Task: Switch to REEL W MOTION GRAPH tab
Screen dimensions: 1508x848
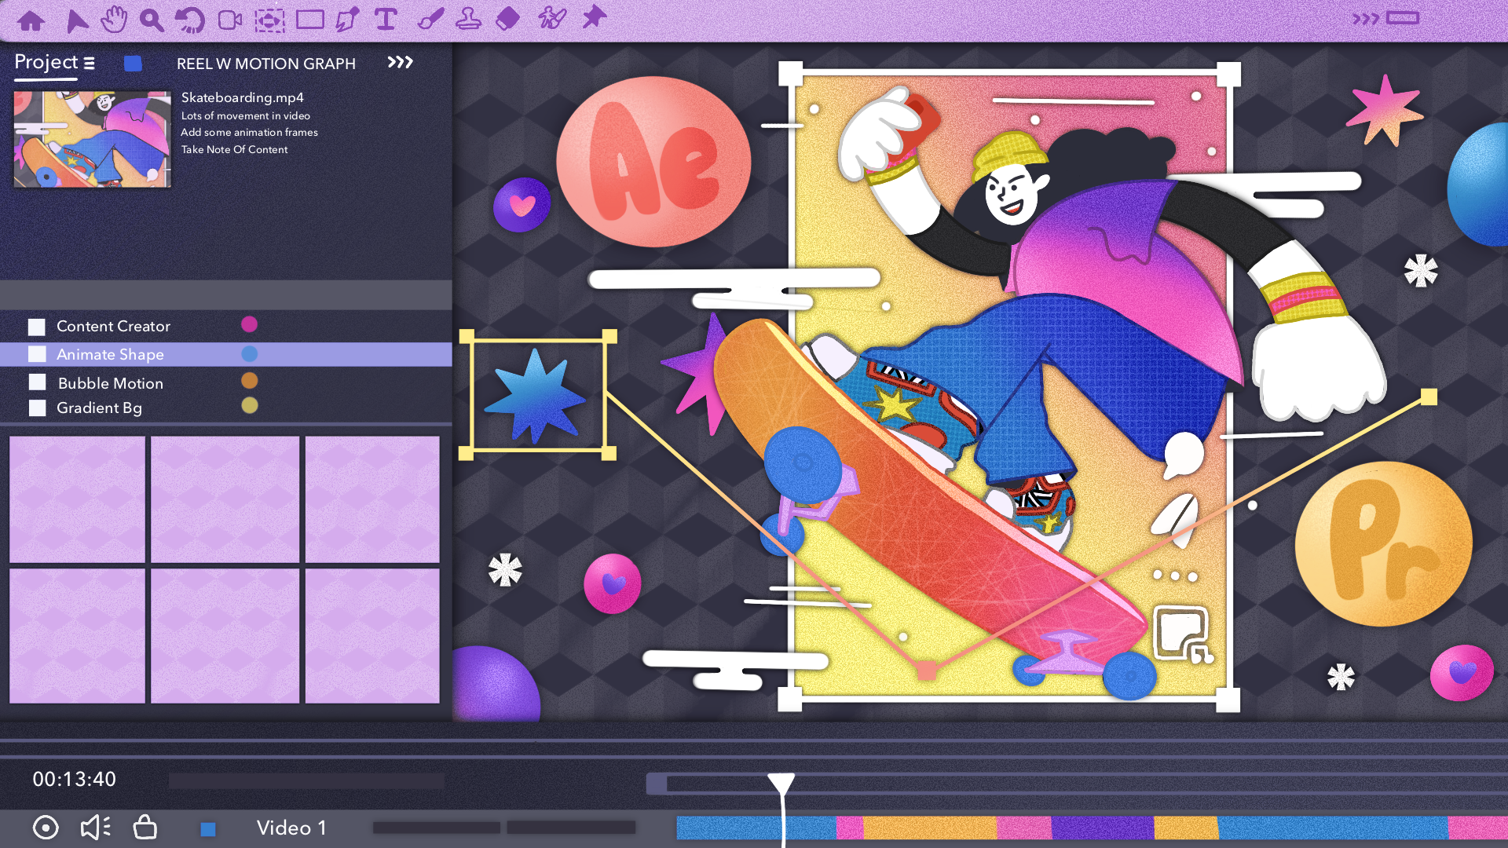Action: point(265,64)
